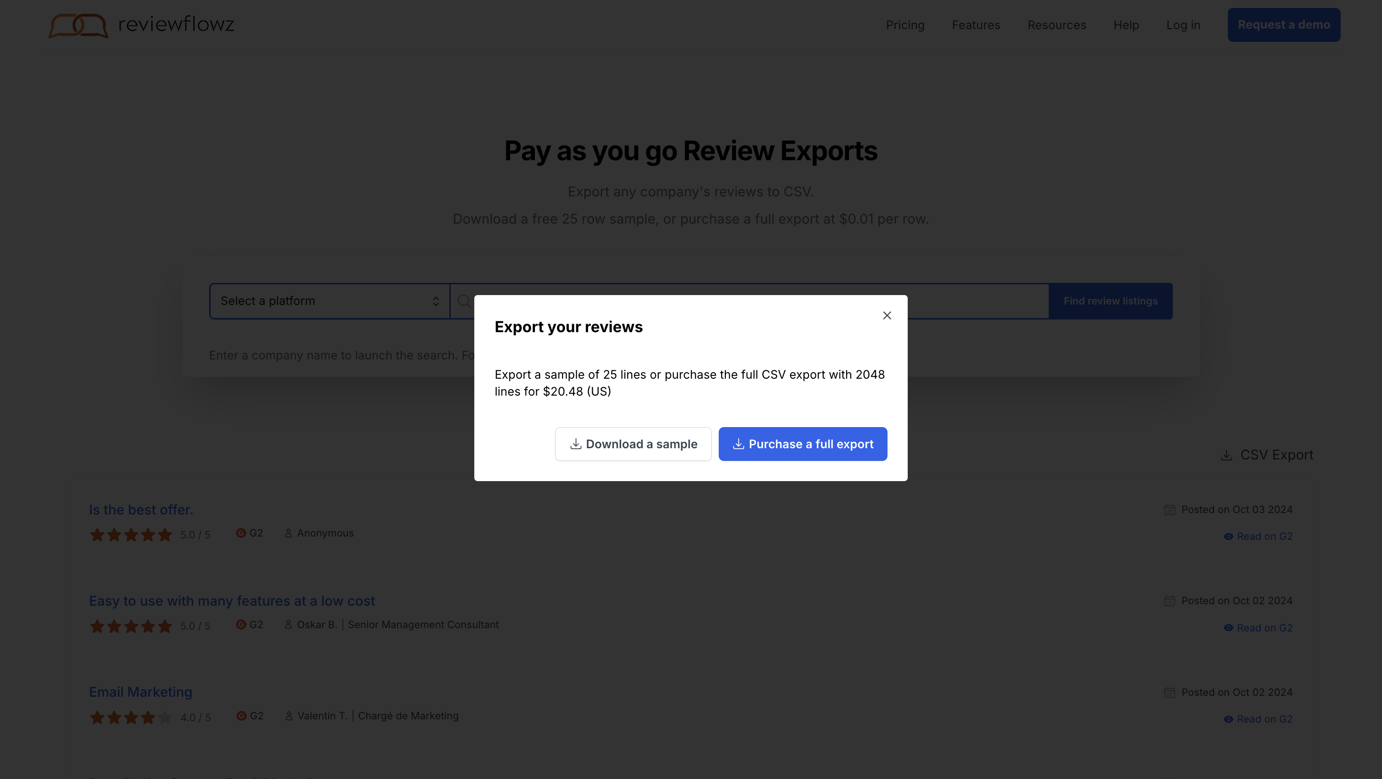Click eye icon in Oskar B. review row
The image size is (1382, 779).
point(1229,628)
